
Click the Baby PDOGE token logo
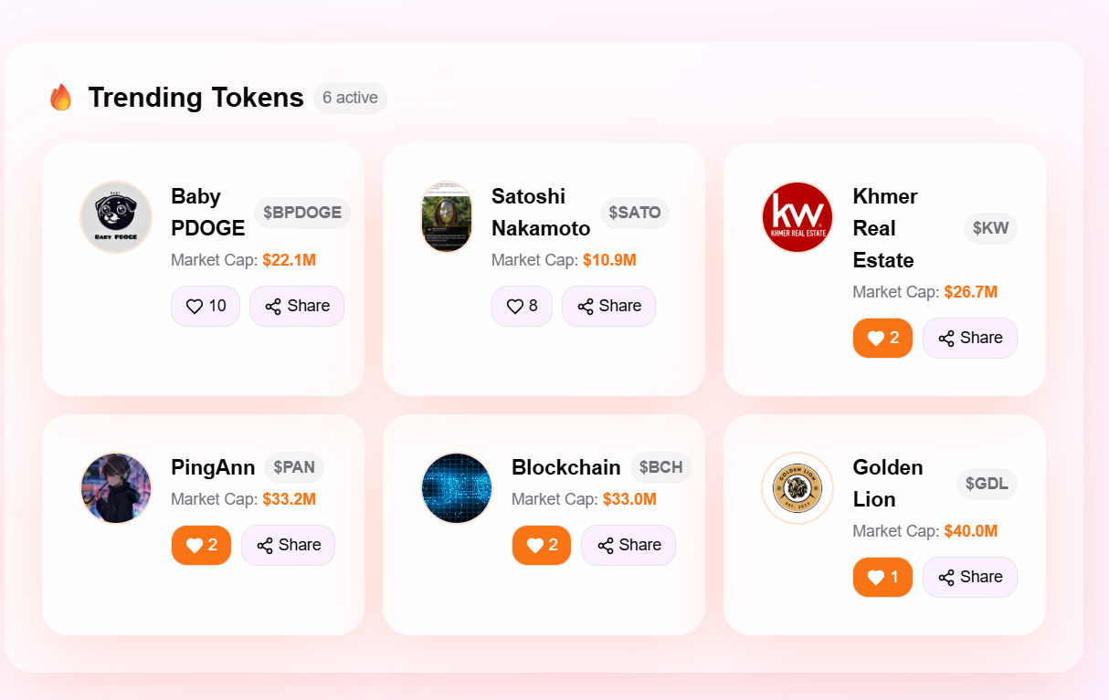116,217
